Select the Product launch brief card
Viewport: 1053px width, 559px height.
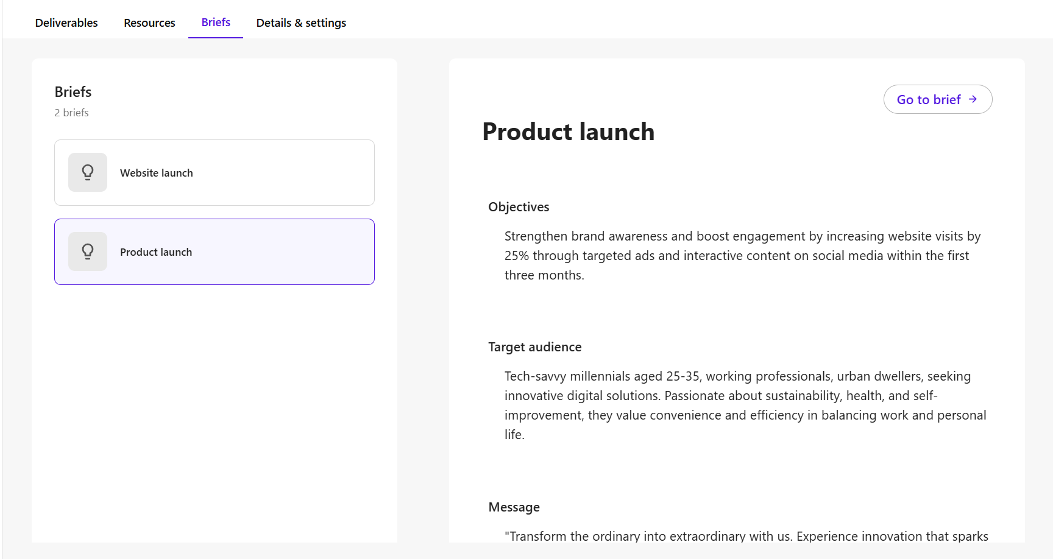214,251
